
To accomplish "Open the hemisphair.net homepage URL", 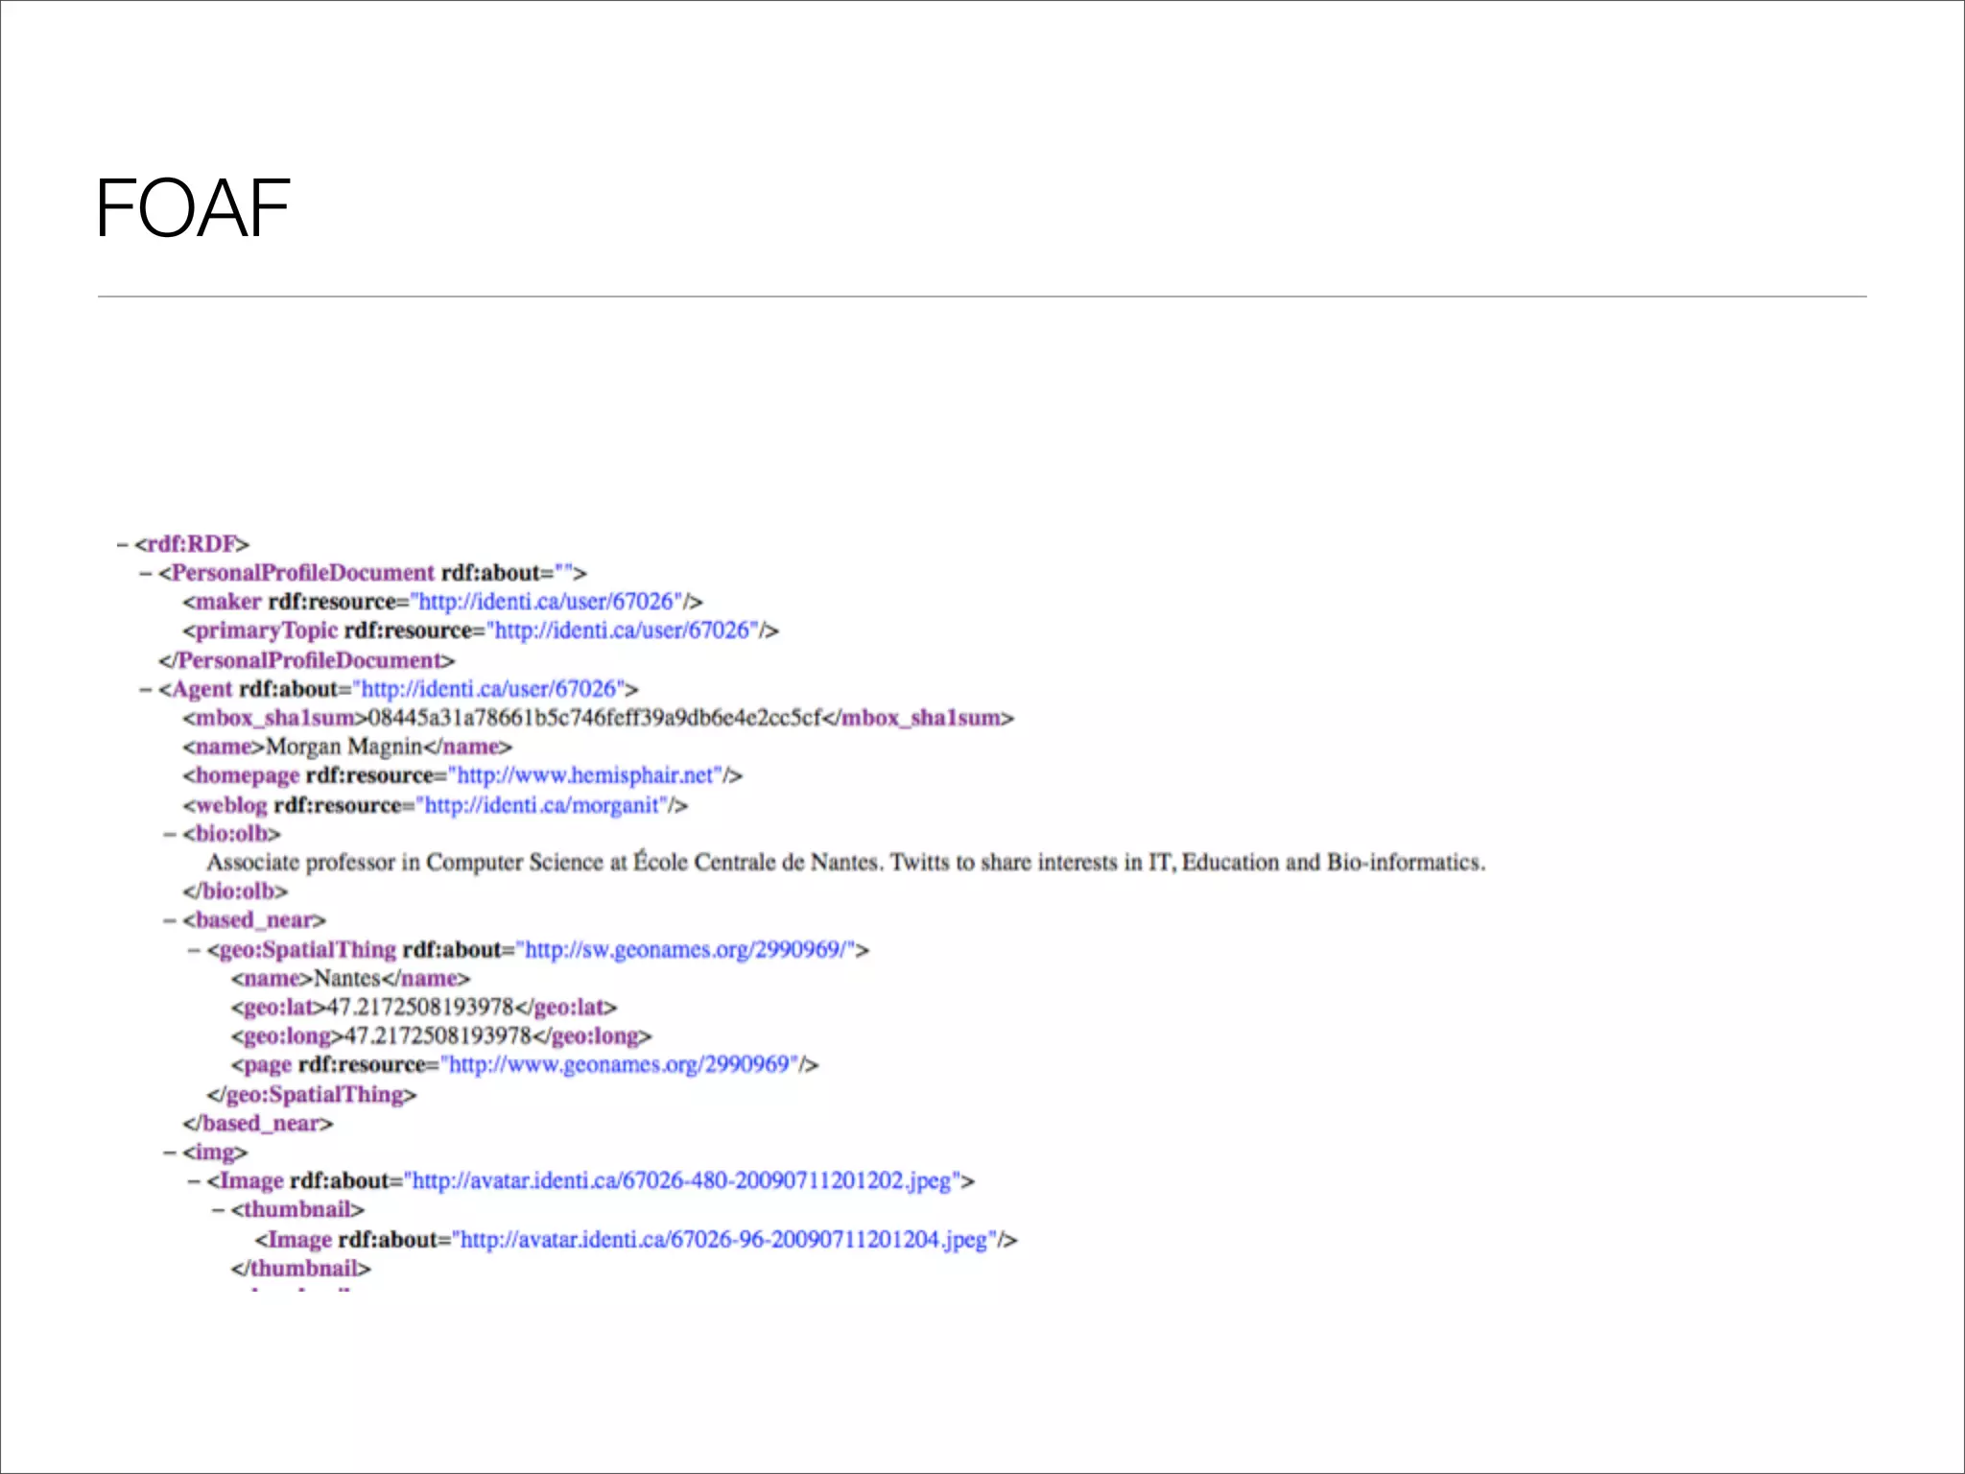I will (589, 776).
